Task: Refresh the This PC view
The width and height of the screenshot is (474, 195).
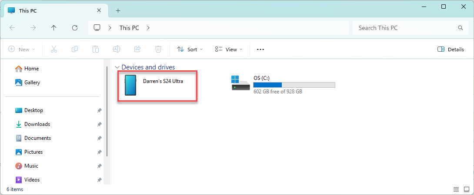Action: click(x=75, y=28)
